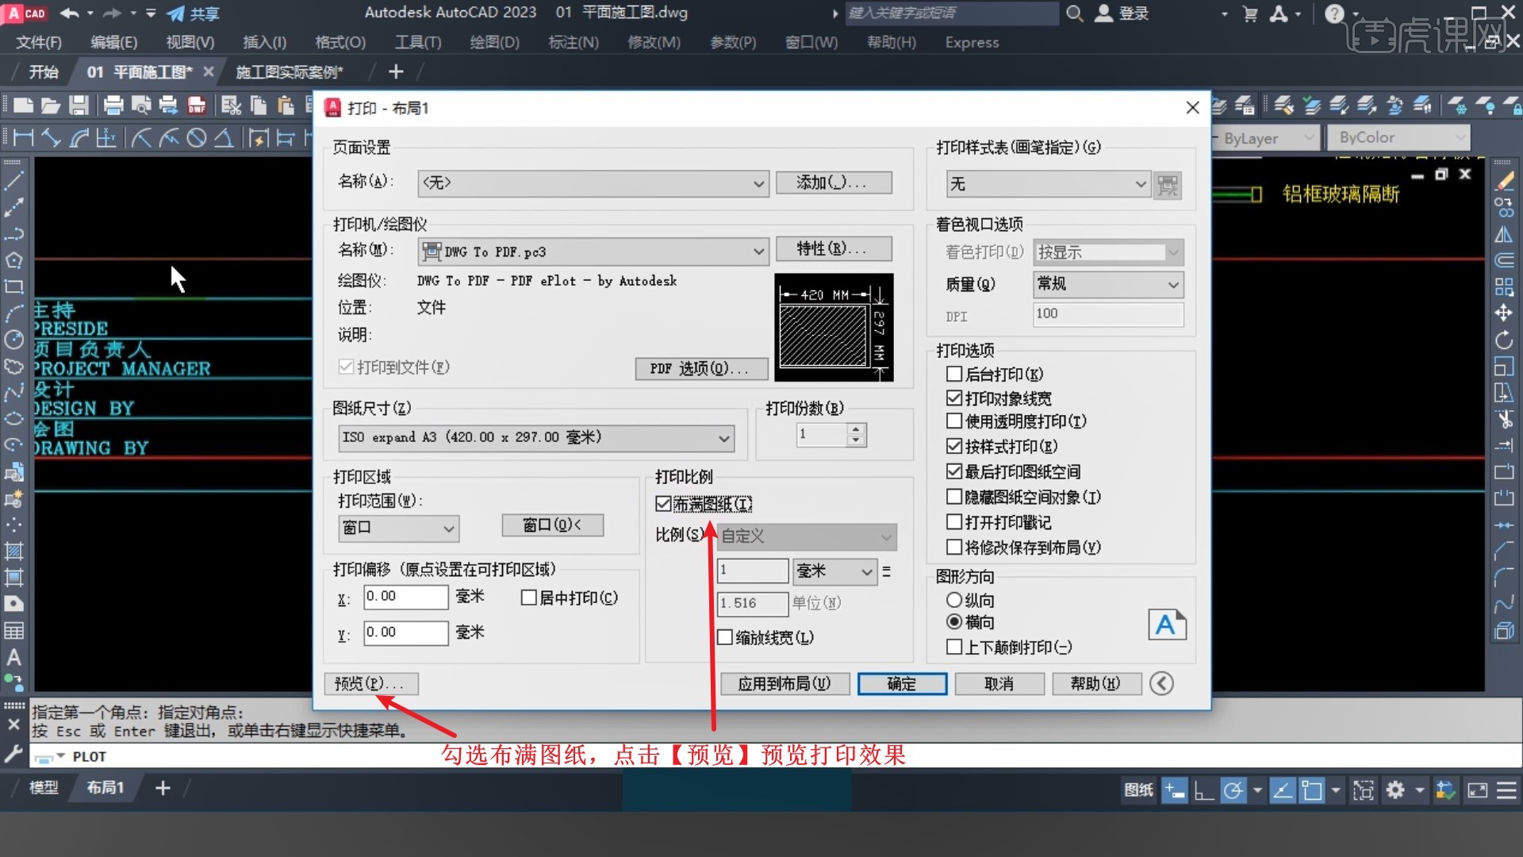Select the Array tool in right toolbar
The image size is (1523, 857).
point(1504,286)
